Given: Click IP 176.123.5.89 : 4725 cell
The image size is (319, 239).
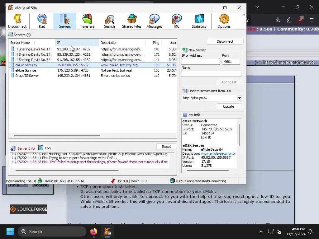Looking at the screenshot, I should [x=73, y=70].
